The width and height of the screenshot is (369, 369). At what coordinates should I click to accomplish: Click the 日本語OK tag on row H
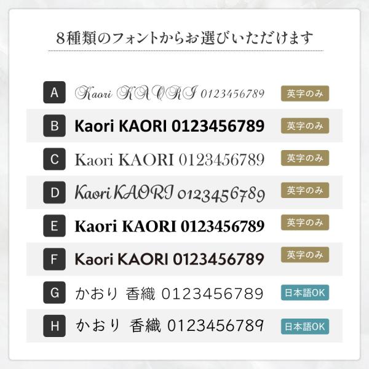304,325
